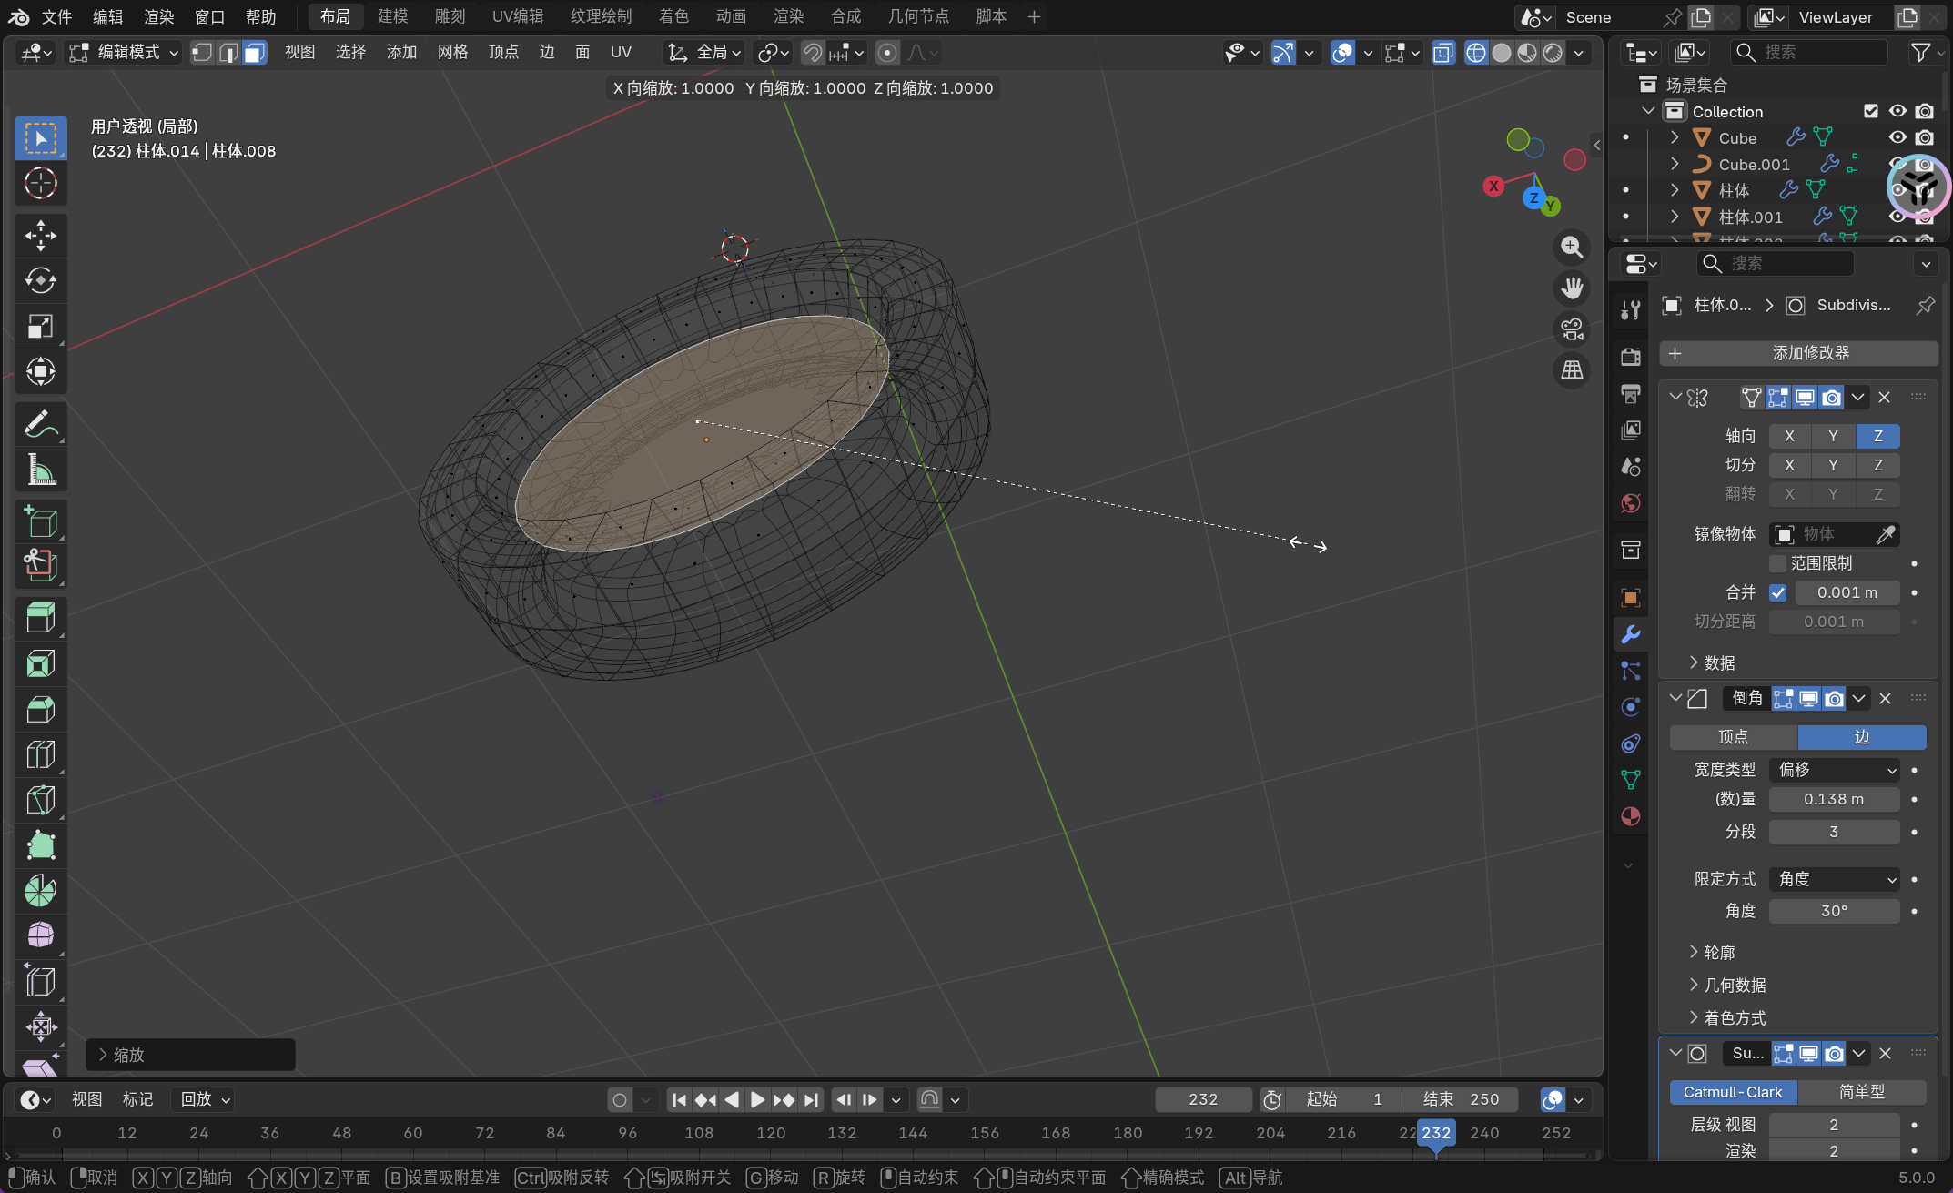Select the Move tool in toolbar
This screenshot has height=1193, width=1953.
(40, 236)
